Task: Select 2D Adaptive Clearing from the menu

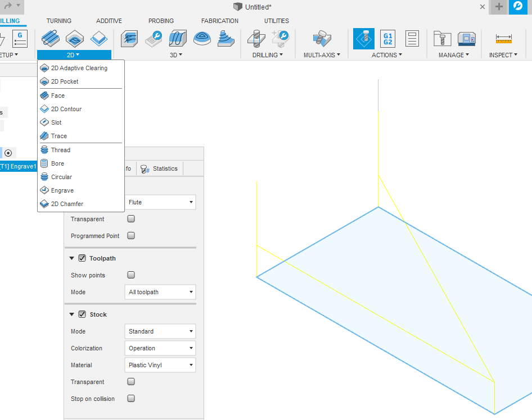Action: click(x=79, y=68)
